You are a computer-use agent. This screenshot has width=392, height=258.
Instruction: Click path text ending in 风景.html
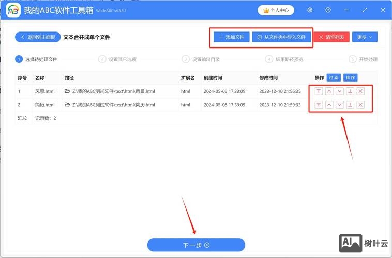coord(114,91)
